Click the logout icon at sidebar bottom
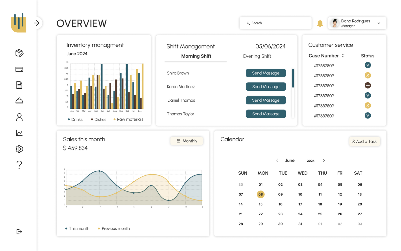Image resolution: width=401 pixels, height=251 pixels. 19,231
